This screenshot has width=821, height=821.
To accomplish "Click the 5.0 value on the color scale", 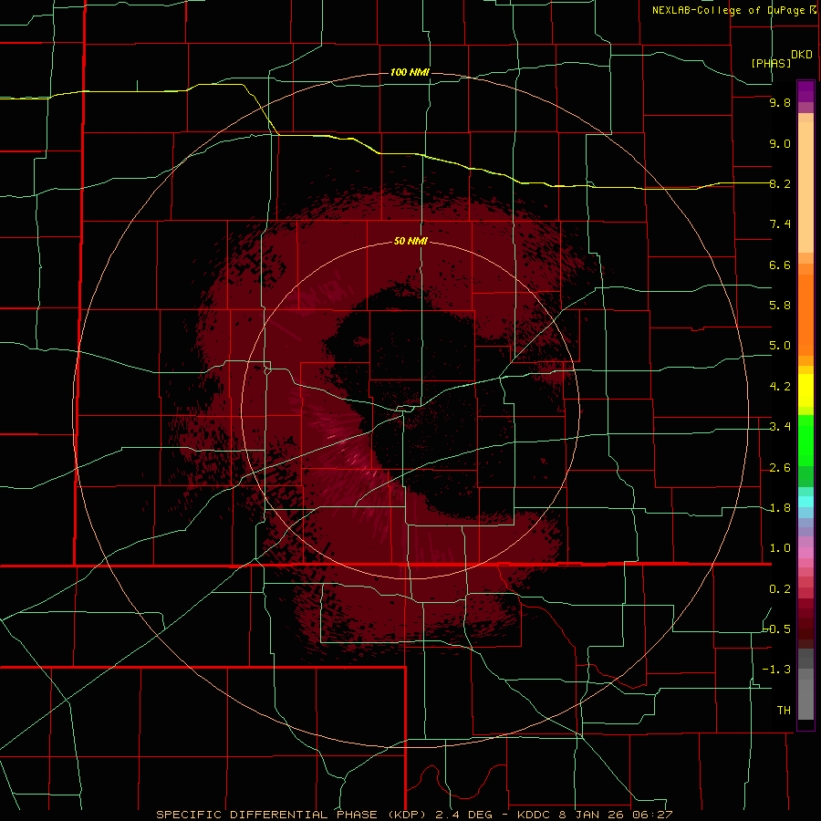I will [780, 346].
